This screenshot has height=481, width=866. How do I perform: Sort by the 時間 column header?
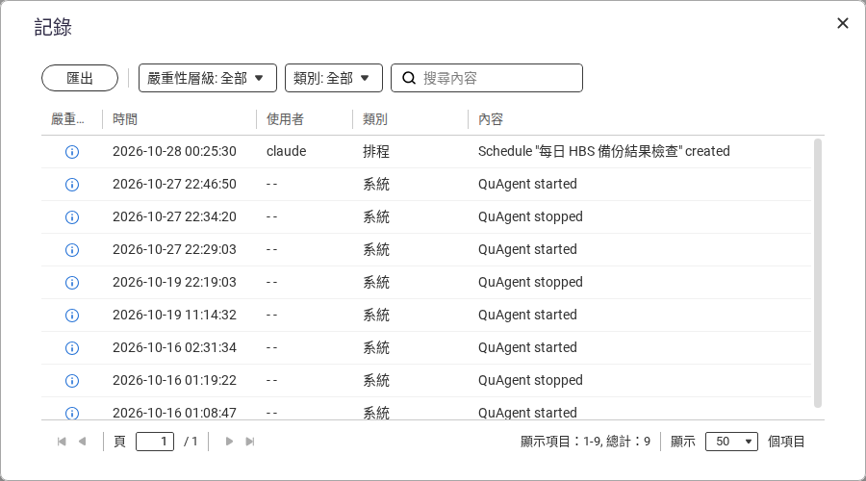pos(125,119)
